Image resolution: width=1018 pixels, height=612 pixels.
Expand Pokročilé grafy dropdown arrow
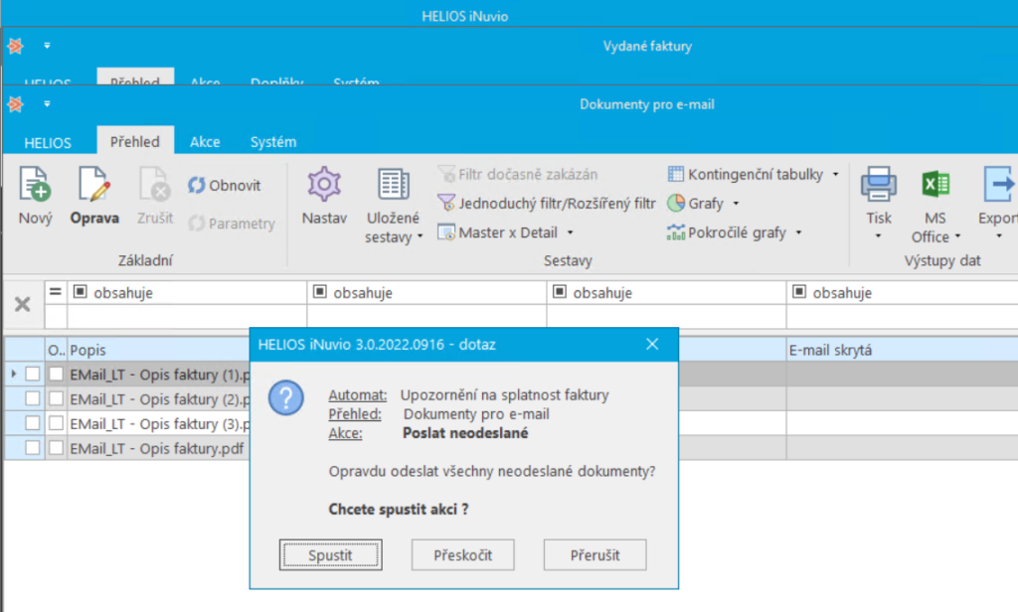coord(798,232)
